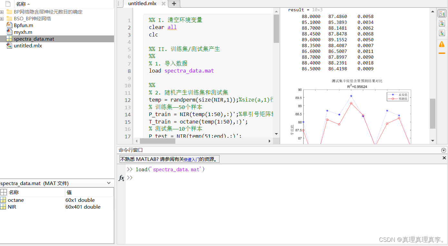Click the R²=0.95624 plot title
Screen dimensions: 448x246
(357, 86)
